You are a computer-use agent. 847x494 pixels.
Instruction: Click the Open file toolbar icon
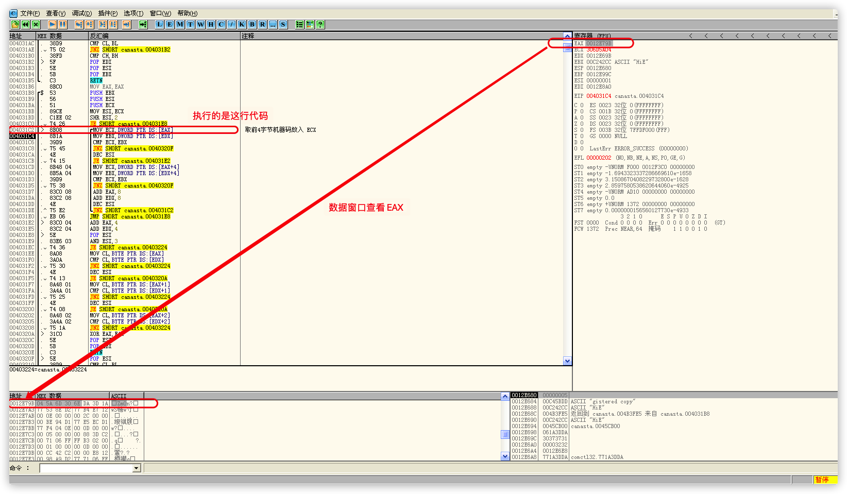15,24
